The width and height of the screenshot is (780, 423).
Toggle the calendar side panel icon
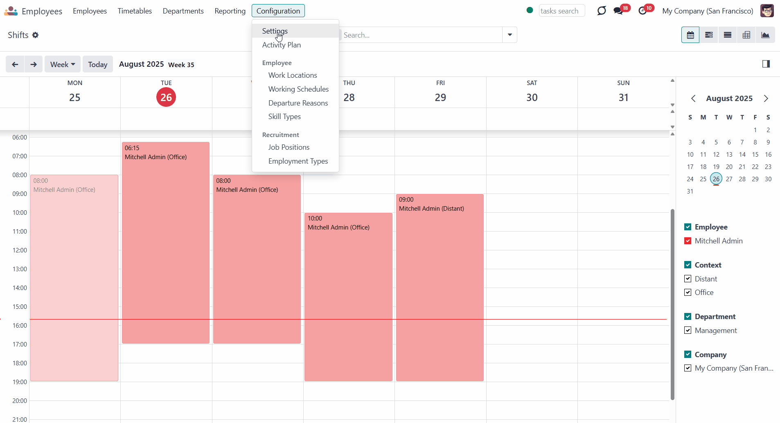(x=766, y=64)
